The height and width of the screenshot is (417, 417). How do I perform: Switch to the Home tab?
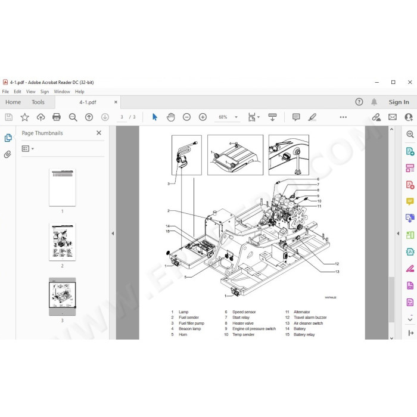[13, 102]
